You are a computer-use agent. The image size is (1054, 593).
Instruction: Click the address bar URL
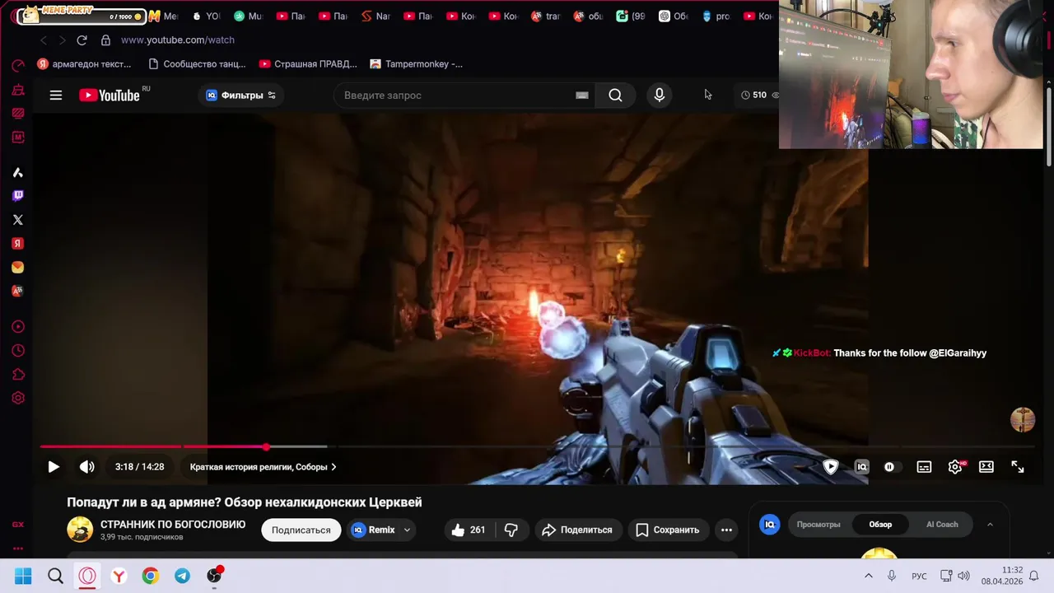(x=178, y=40)
